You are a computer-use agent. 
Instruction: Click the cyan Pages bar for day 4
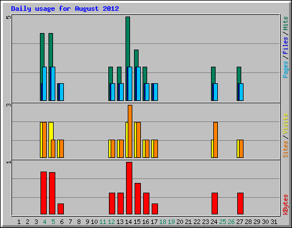(44, 84)
